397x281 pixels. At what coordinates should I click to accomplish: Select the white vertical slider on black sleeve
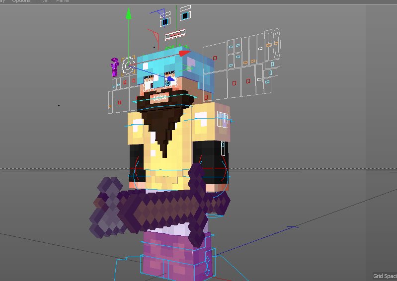223,148
